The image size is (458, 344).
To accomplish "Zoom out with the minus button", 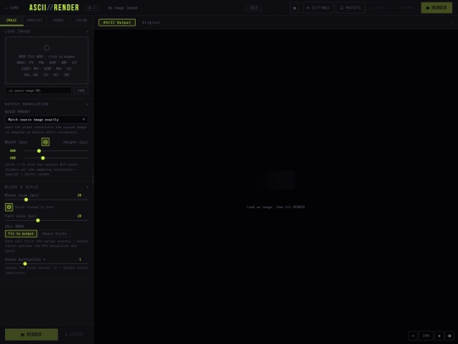I will [x=413, y=336].
